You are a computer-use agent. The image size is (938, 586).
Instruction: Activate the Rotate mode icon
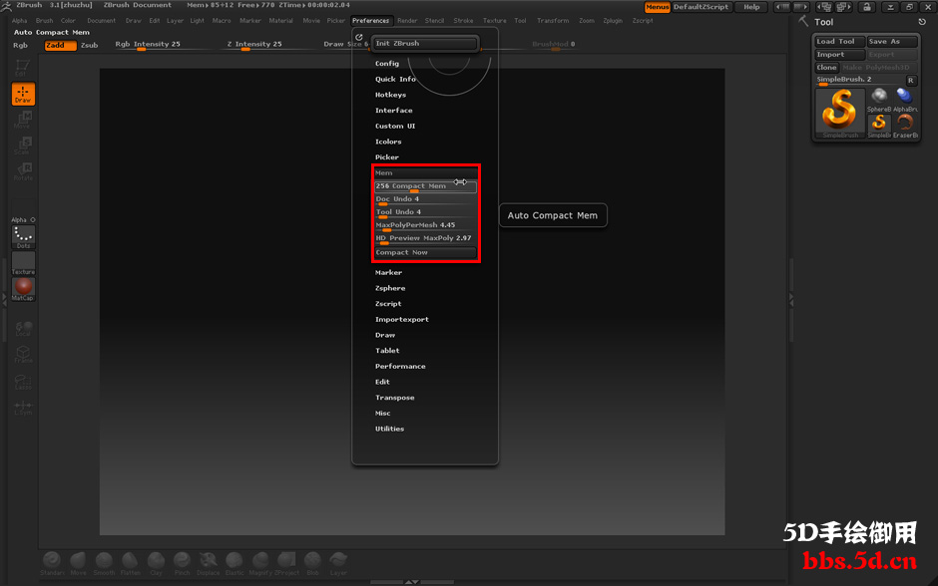(x=23, y=170)
